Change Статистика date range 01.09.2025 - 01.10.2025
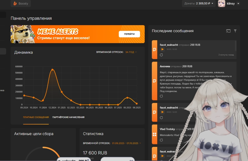 [x=126, y=143]
